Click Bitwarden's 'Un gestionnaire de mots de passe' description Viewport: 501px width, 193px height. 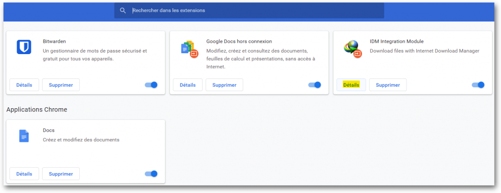(95, 55)
